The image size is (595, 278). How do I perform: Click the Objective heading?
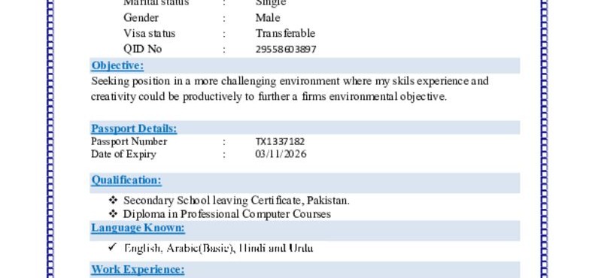click(x=117, y=65)
